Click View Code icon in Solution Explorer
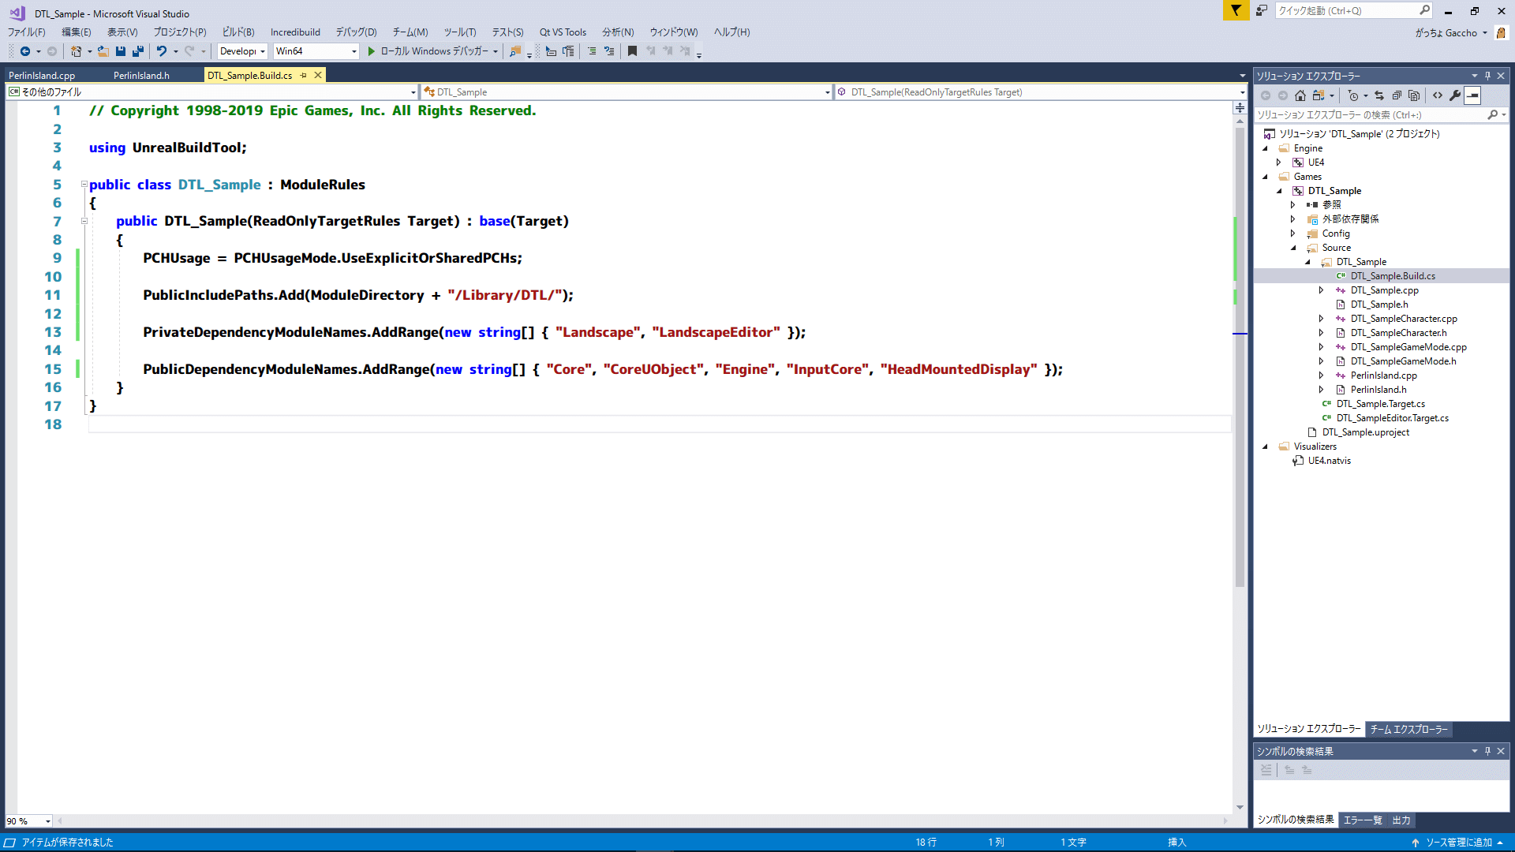This screenshot has width=1515, height=852. (x=1438, y=95)
